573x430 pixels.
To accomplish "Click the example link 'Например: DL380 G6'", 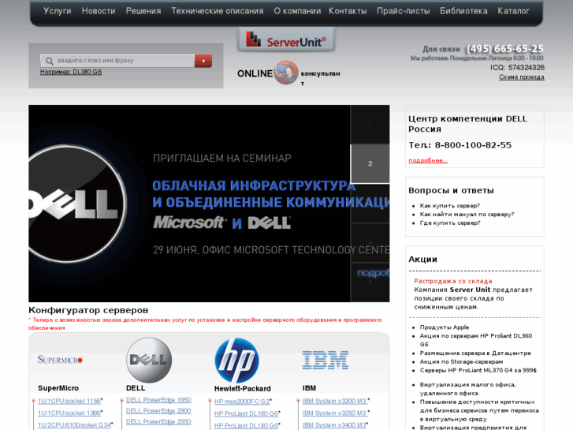I will click(x=71, y=72).
